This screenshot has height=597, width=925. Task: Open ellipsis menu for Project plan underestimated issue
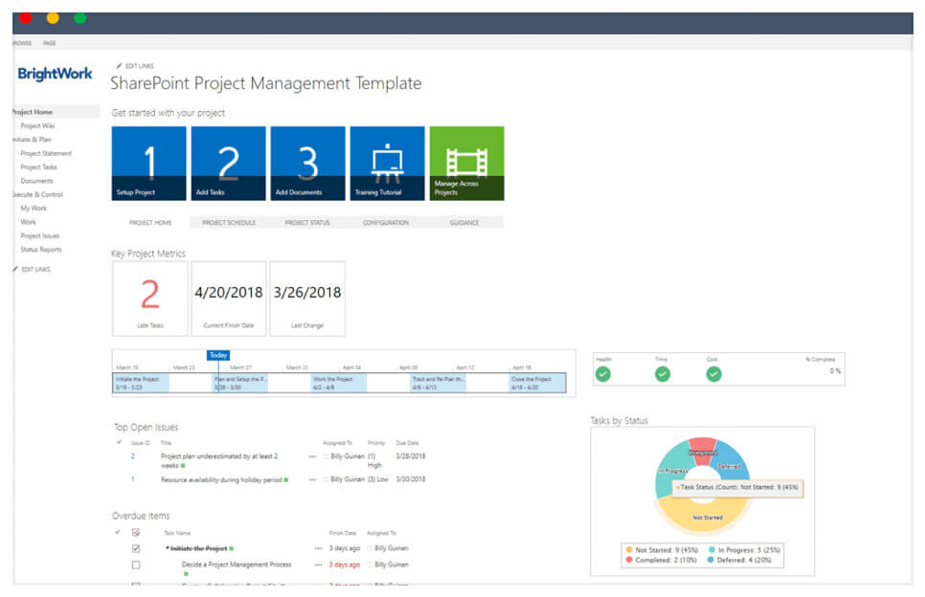(x=312, y=456)
